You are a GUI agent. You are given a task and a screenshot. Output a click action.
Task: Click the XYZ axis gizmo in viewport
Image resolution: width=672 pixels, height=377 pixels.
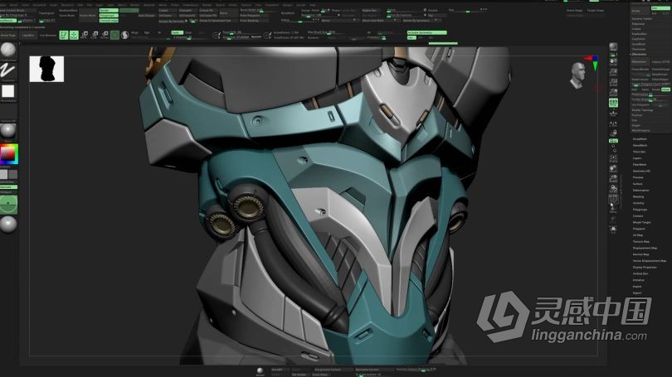592,63
